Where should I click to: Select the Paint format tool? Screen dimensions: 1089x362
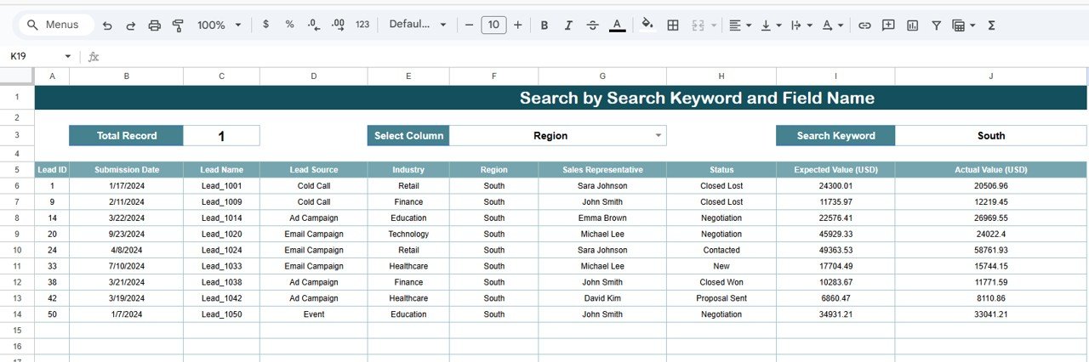pyautogui.click(x=178, y=25)
